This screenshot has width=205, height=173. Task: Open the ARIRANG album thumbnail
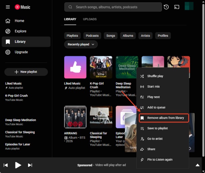pos(75,117)
